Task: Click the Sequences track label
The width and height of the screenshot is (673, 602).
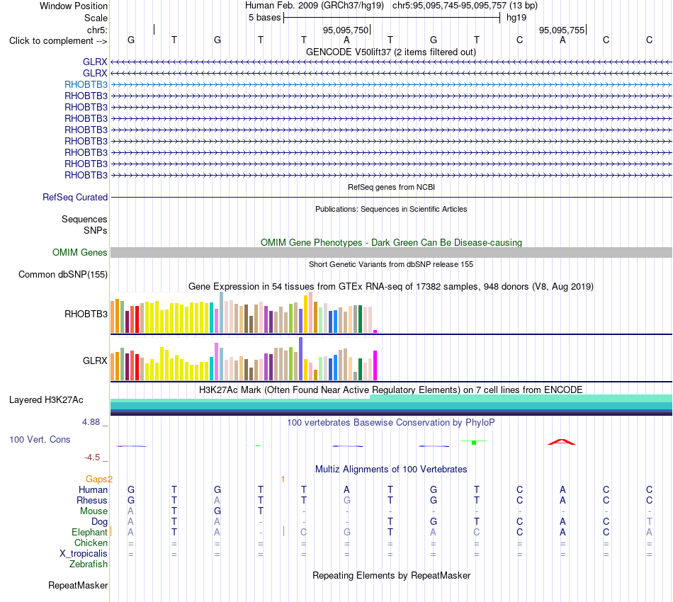Action: coord(84,220)
